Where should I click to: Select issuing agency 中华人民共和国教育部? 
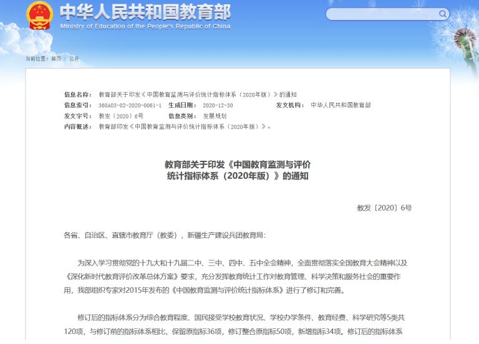[341, 105]
